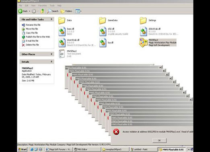Collapse the File and Folder Tasks panel
This screenshot has height=152, width=210.
click(51, 19)
